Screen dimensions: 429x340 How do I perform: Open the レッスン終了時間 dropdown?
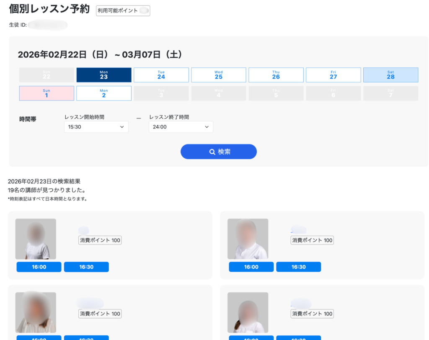click(x=181, y=127)
